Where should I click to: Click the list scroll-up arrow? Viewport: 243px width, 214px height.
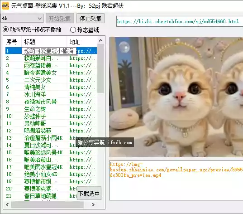tap(101, 40)
